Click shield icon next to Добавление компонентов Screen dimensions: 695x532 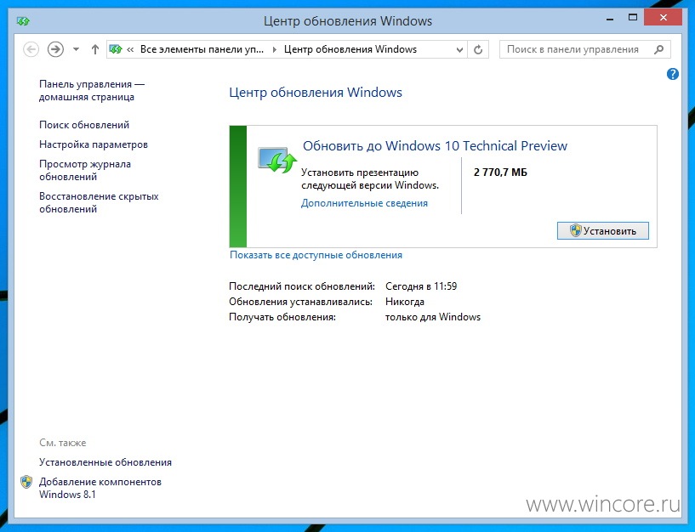(x=26, y=482)
